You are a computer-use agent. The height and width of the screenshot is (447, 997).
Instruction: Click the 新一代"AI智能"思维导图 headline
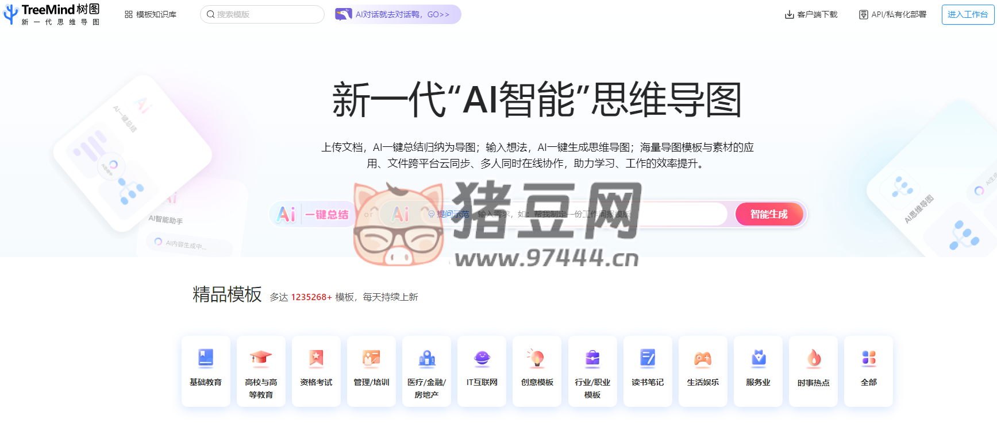tap(537, 100)
